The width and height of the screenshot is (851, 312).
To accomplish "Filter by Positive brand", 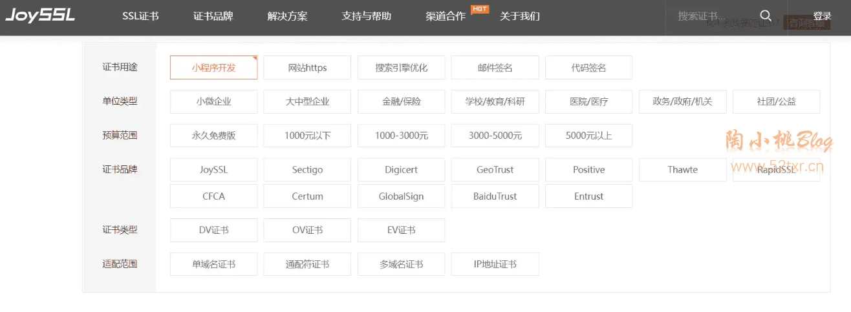I will point(588,170).
